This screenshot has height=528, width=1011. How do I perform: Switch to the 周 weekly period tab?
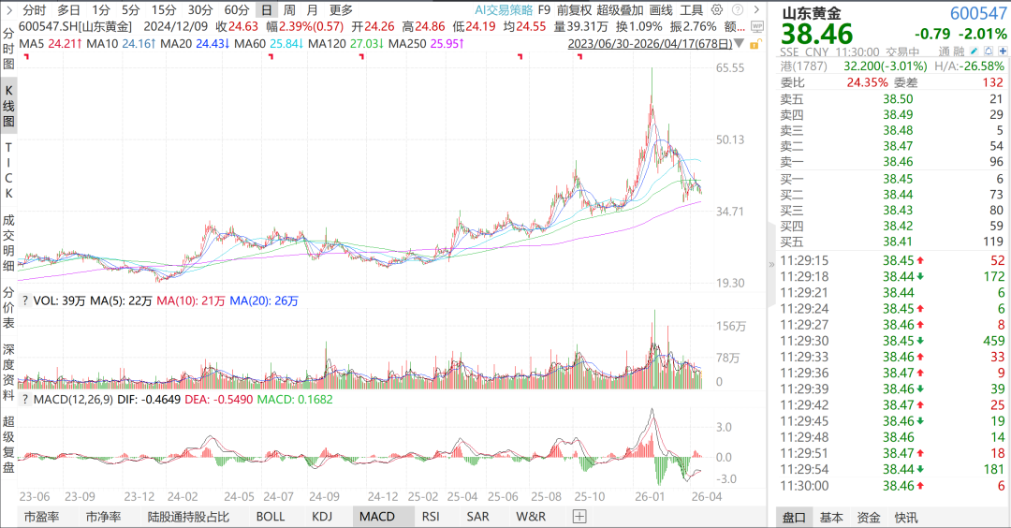click(290, 9)
